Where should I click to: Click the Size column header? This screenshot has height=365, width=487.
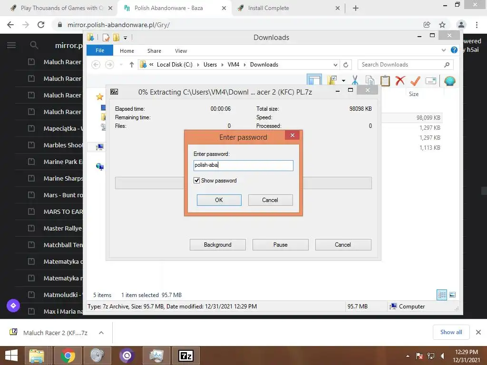413,94
